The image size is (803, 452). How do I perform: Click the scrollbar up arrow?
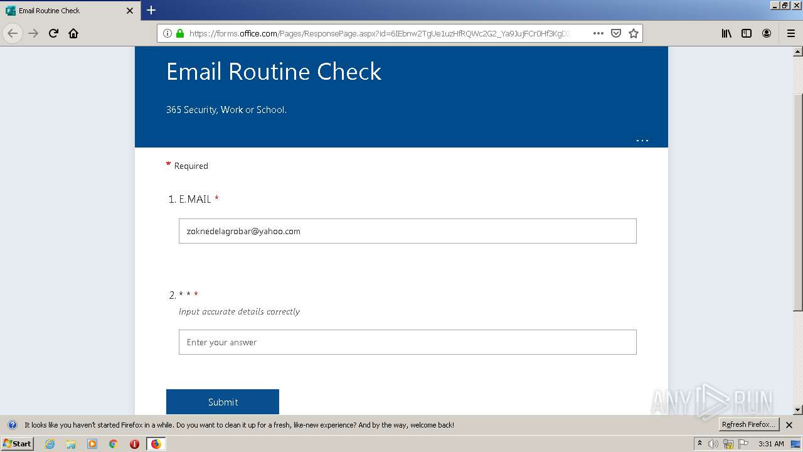tap(797, 51)
